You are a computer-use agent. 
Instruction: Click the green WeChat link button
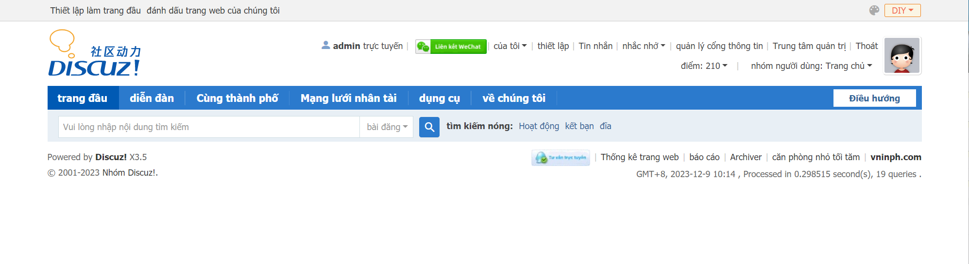(x=451, y=47)
